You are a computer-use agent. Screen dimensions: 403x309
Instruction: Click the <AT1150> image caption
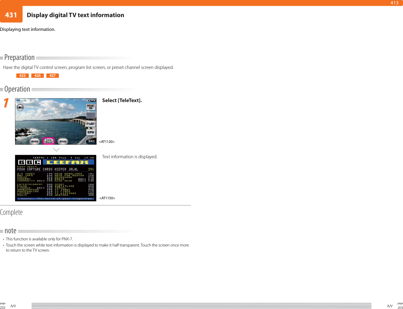click(107, 198)
